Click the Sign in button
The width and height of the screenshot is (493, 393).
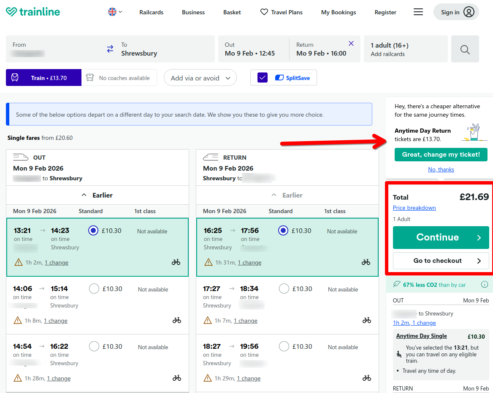point(456,12)
